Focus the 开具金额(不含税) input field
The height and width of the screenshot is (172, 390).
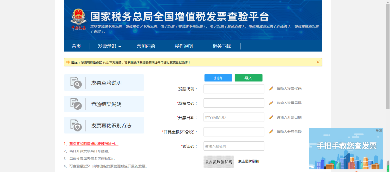[x=234, y=132]
